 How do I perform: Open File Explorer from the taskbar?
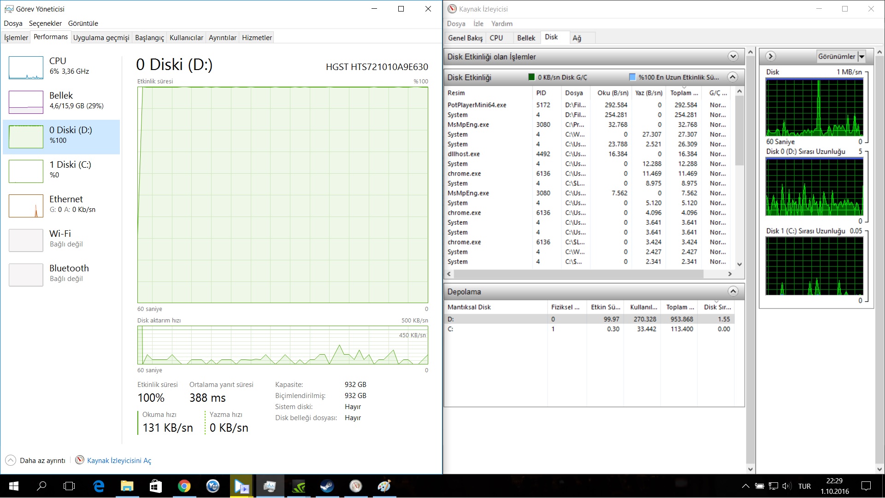pos(127,486)
